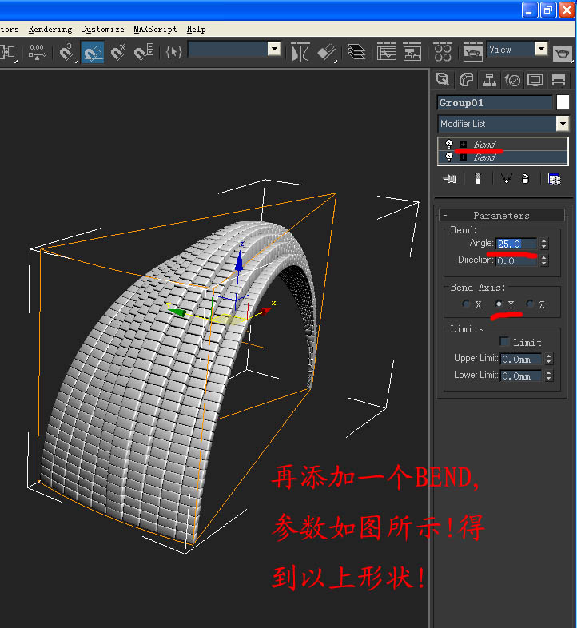Screen dimensions: 577x628
Task: Click the green Y axis gizmo arrow
Action: tap(177, 311)
